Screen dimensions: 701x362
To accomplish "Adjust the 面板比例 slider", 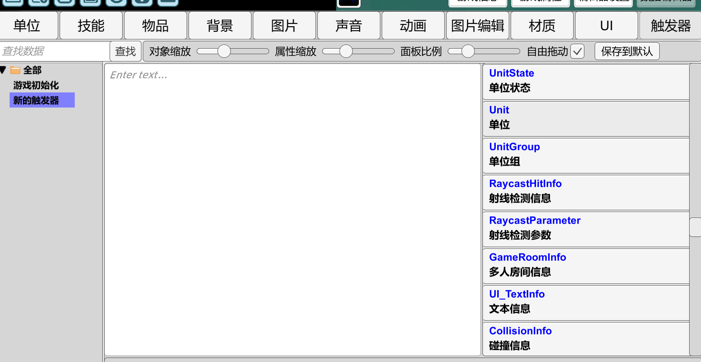I will click(484, 51).
